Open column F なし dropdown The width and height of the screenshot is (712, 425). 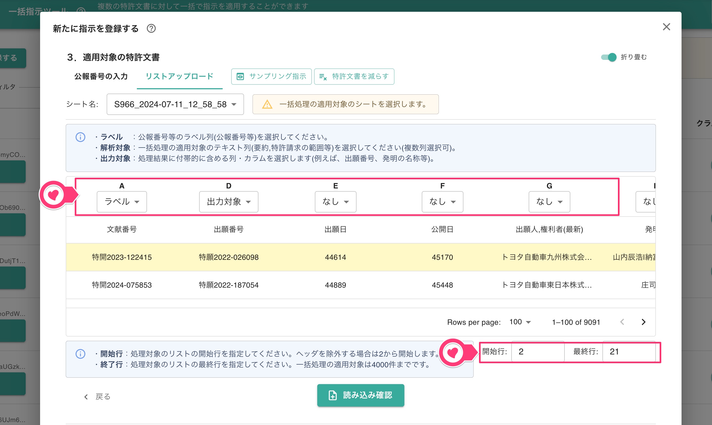tap(442, 202)
